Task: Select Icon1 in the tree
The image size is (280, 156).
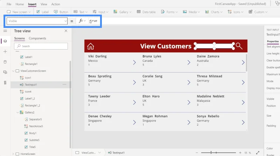Action: (x=28, y=78)
